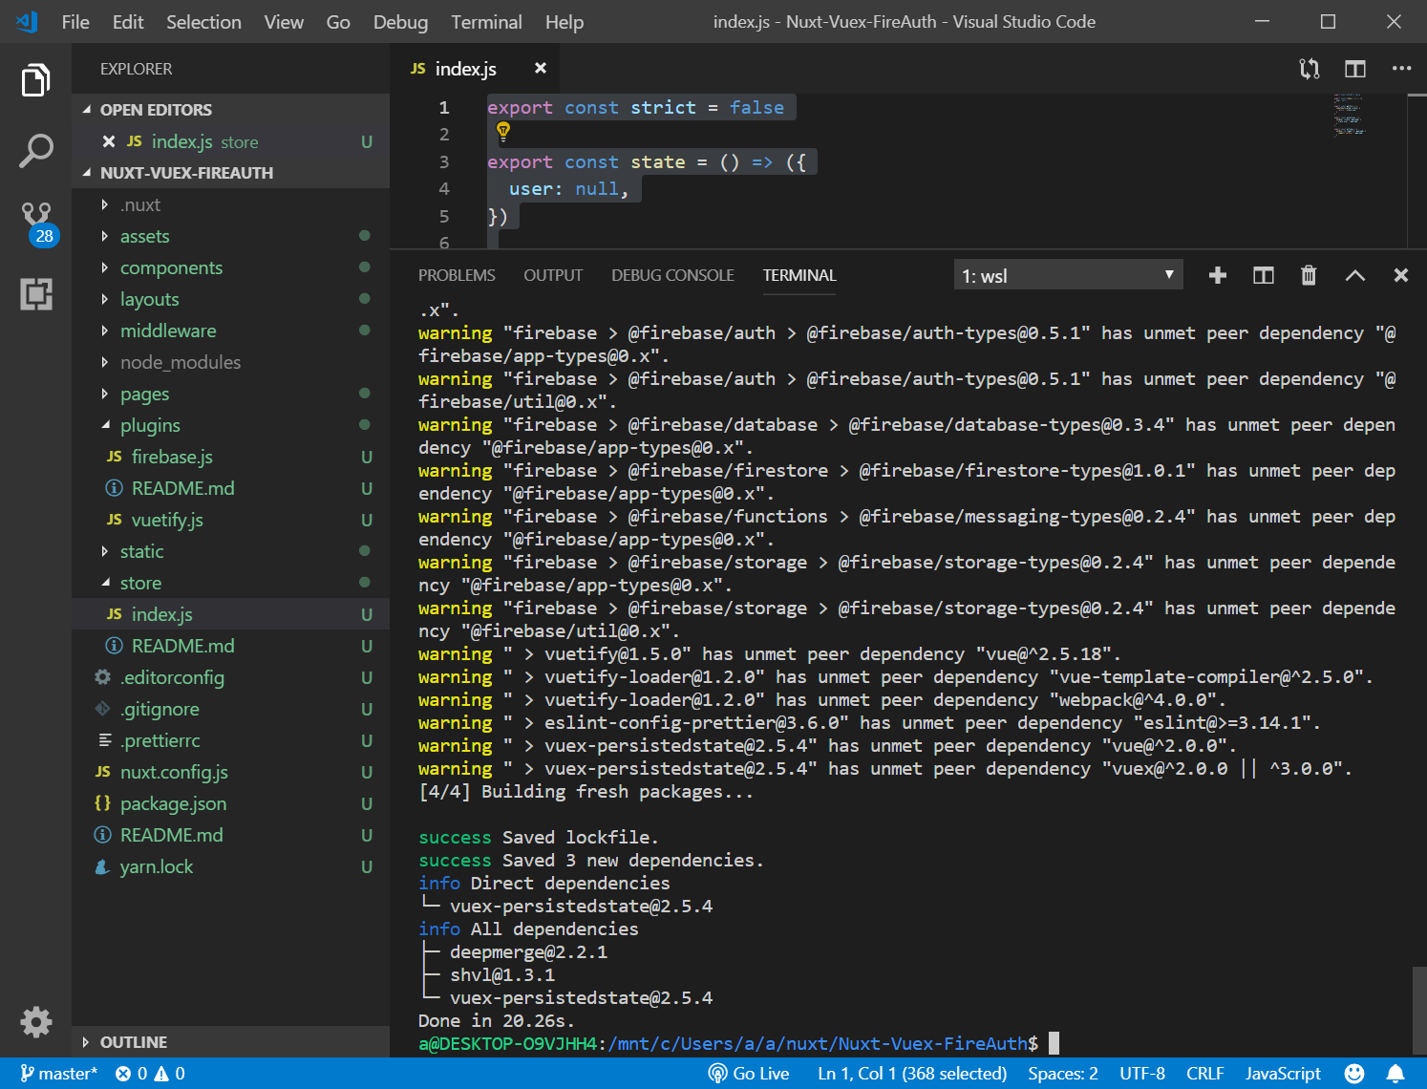Click the editor minimap preview
Viewport: 1427px width, 1089px height.
click(1350, 114)
